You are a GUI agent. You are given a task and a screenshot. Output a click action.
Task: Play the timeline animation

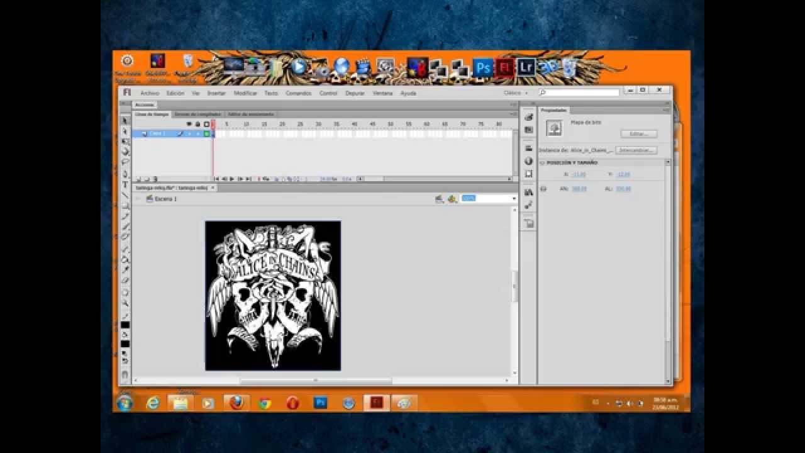(x=232, y=179)
